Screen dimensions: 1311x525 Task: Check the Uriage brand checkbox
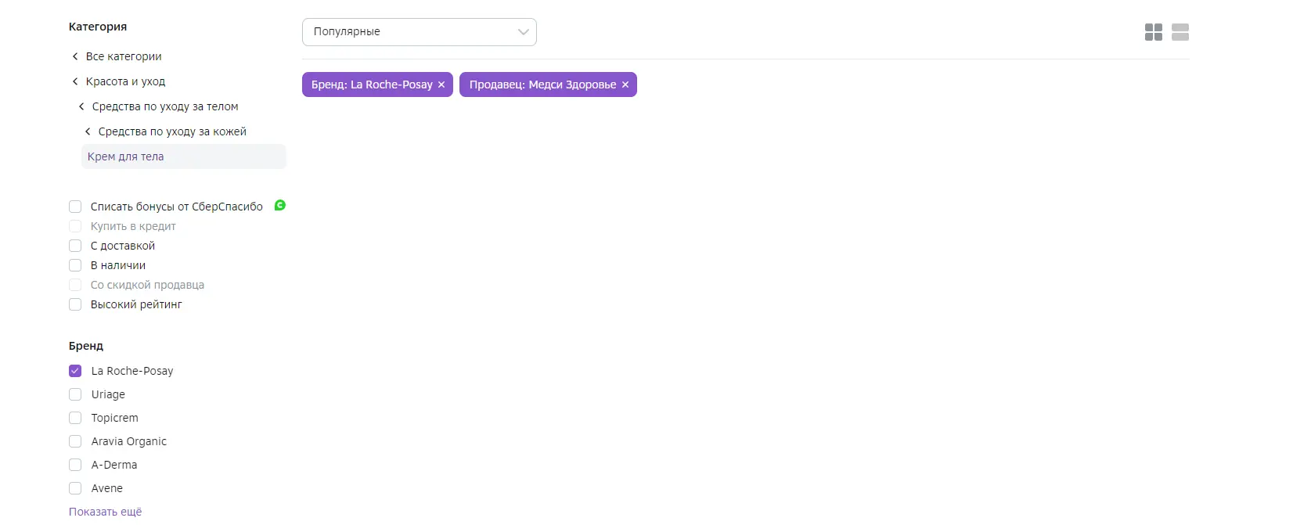pos(75,394)
